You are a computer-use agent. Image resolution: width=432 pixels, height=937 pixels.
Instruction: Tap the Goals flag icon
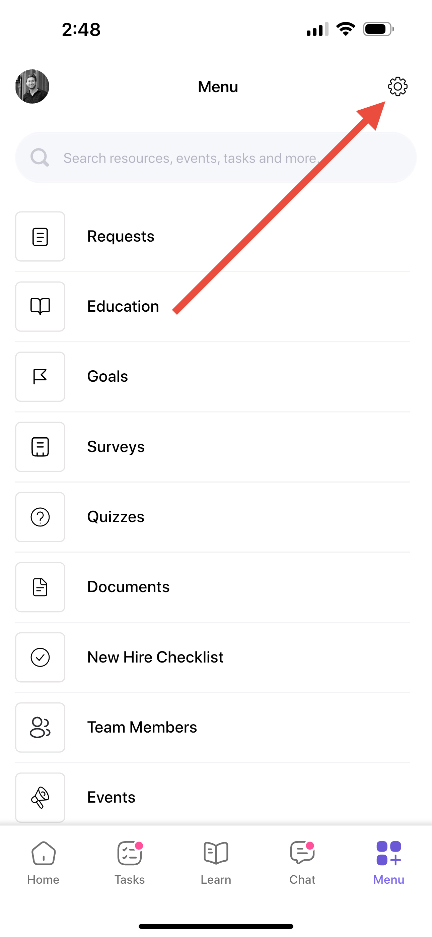[40, 377]
